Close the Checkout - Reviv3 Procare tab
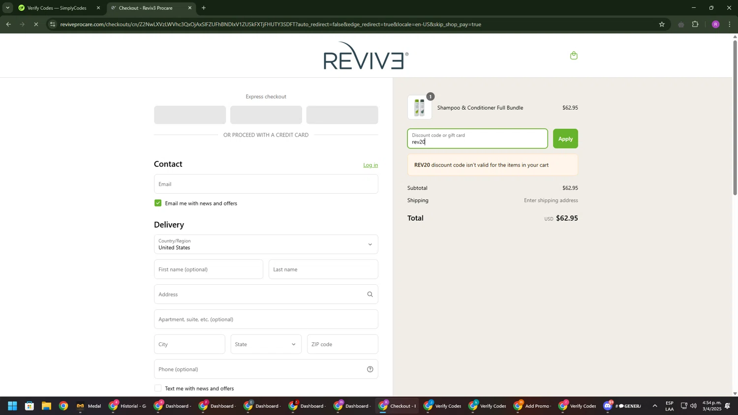The width and height of the screenshot is (738, 415). click(190, 8)
